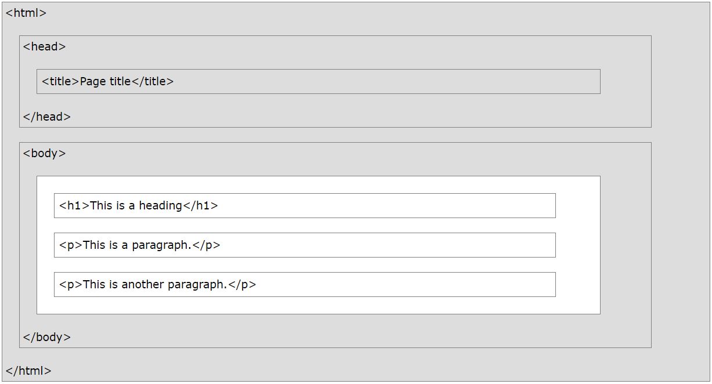Image resolution: width=712 pixels, height=384 pixels.
Task: Click the opening <h1> tag
Action: (74, 205)
